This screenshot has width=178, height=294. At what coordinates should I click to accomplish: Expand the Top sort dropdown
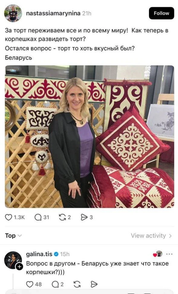pos(13,235)
